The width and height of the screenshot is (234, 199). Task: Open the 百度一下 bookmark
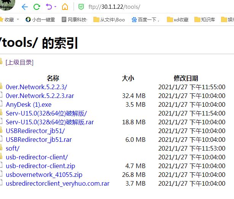(x=146, y=19)
